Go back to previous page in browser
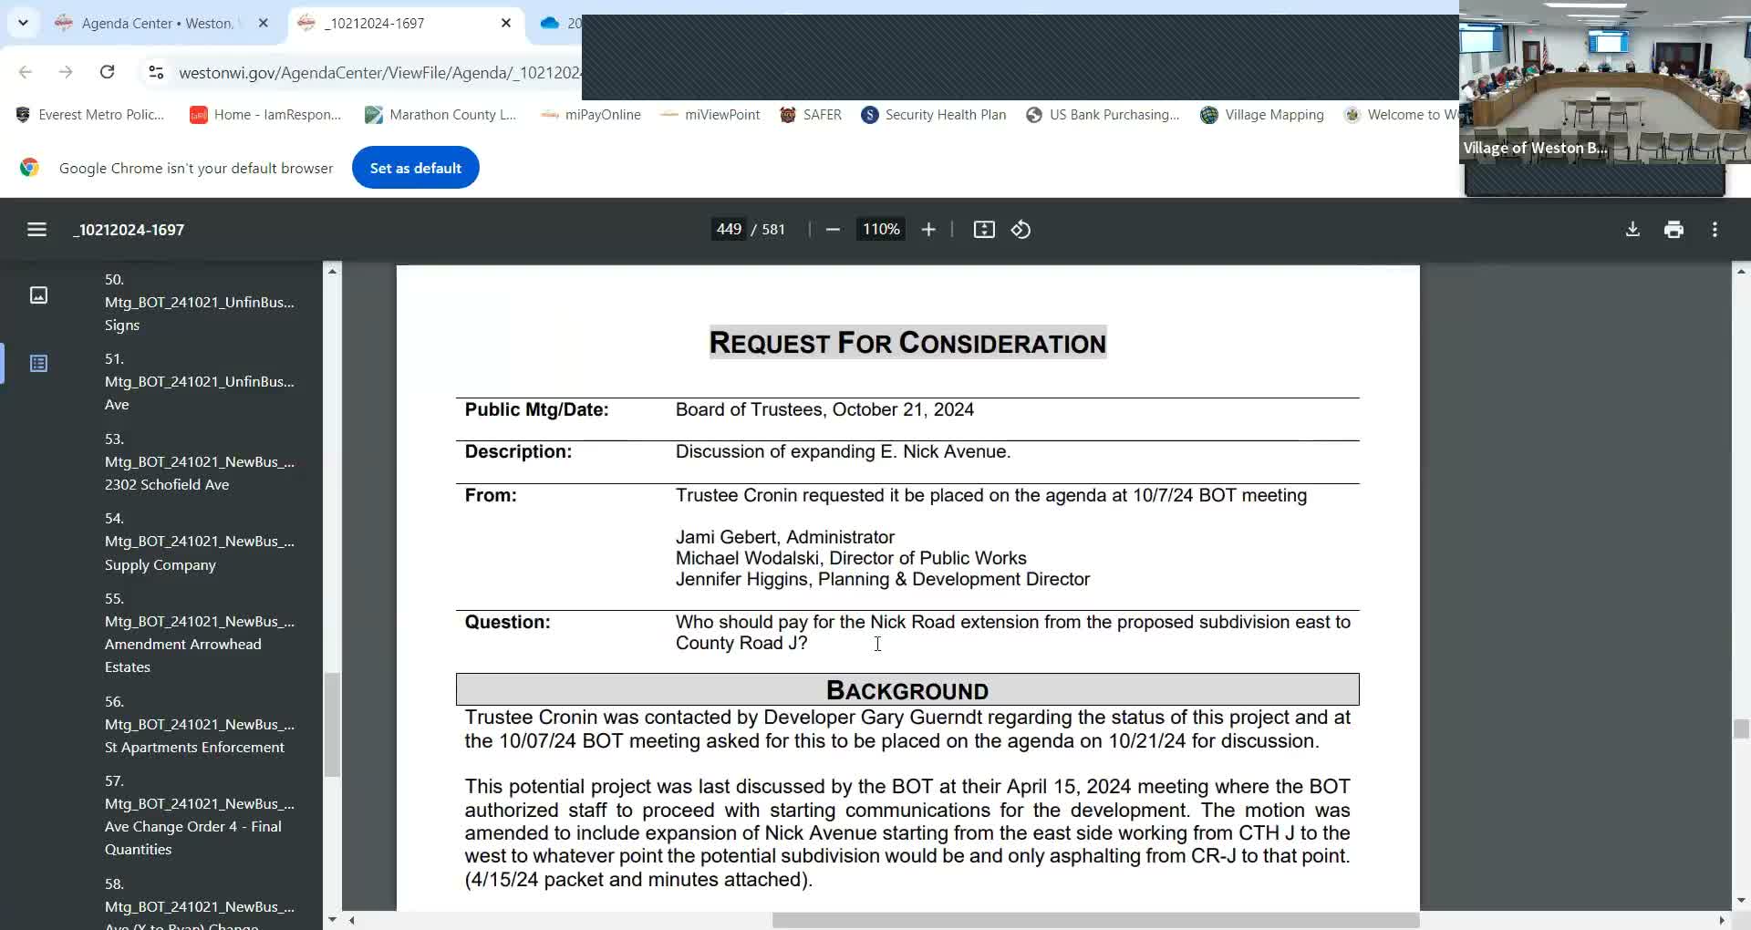Image resolution: width=1751 pixels, height=930 pixels. [x=26, y=72]
